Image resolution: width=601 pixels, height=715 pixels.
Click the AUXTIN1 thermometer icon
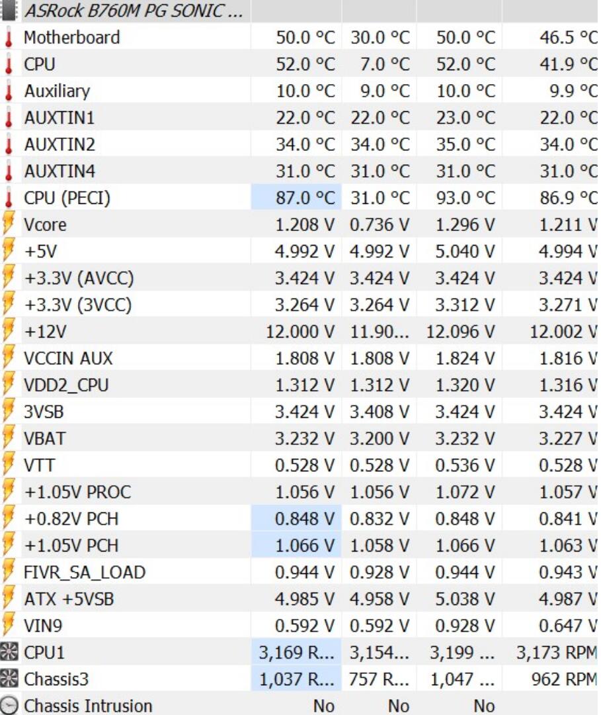coord(9,118)
